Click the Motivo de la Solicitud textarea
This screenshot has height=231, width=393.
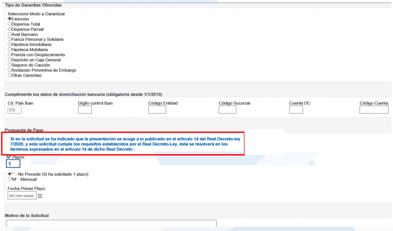[111, 224]
